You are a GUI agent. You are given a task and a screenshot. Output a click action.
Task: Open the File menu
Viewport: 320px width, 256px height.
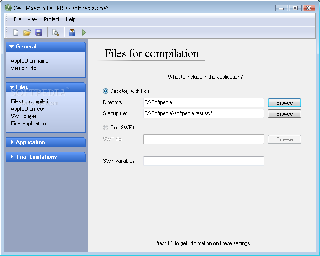(x=17, y=19)
